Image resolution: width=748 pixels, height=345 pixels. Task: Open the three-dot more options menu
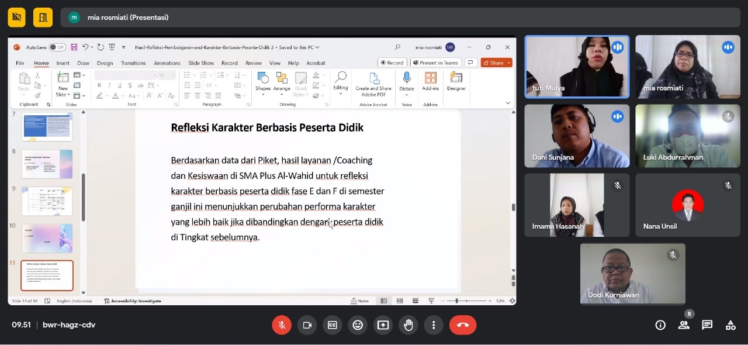click(x=434, y=325)
